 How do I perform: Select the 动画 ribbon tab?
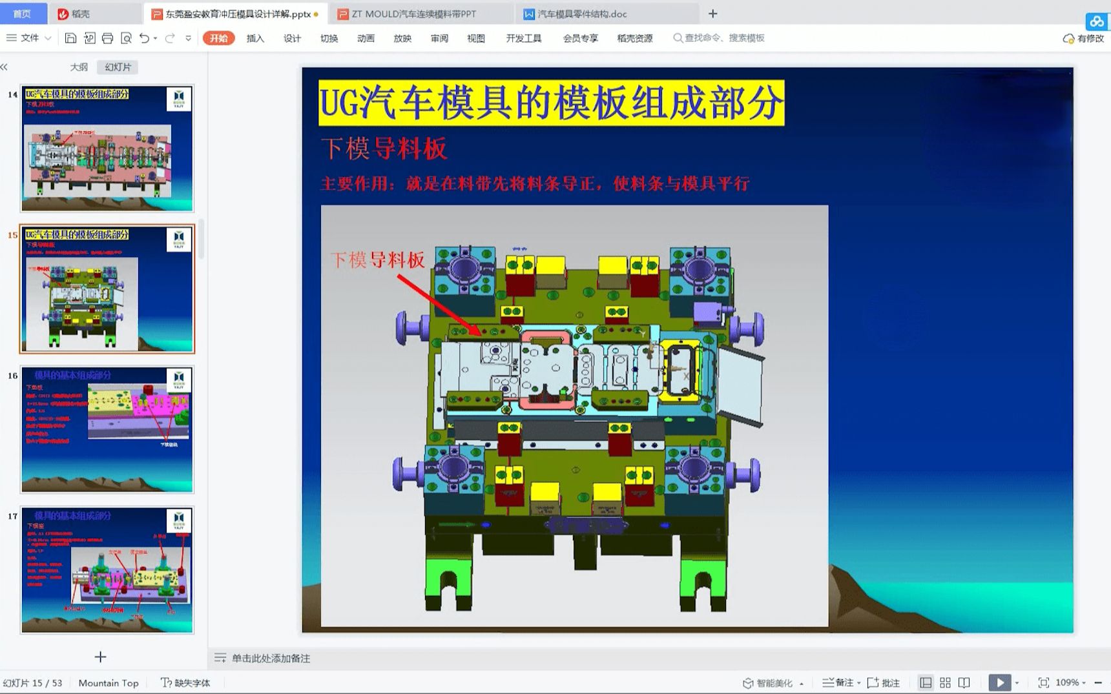point(366,38)
